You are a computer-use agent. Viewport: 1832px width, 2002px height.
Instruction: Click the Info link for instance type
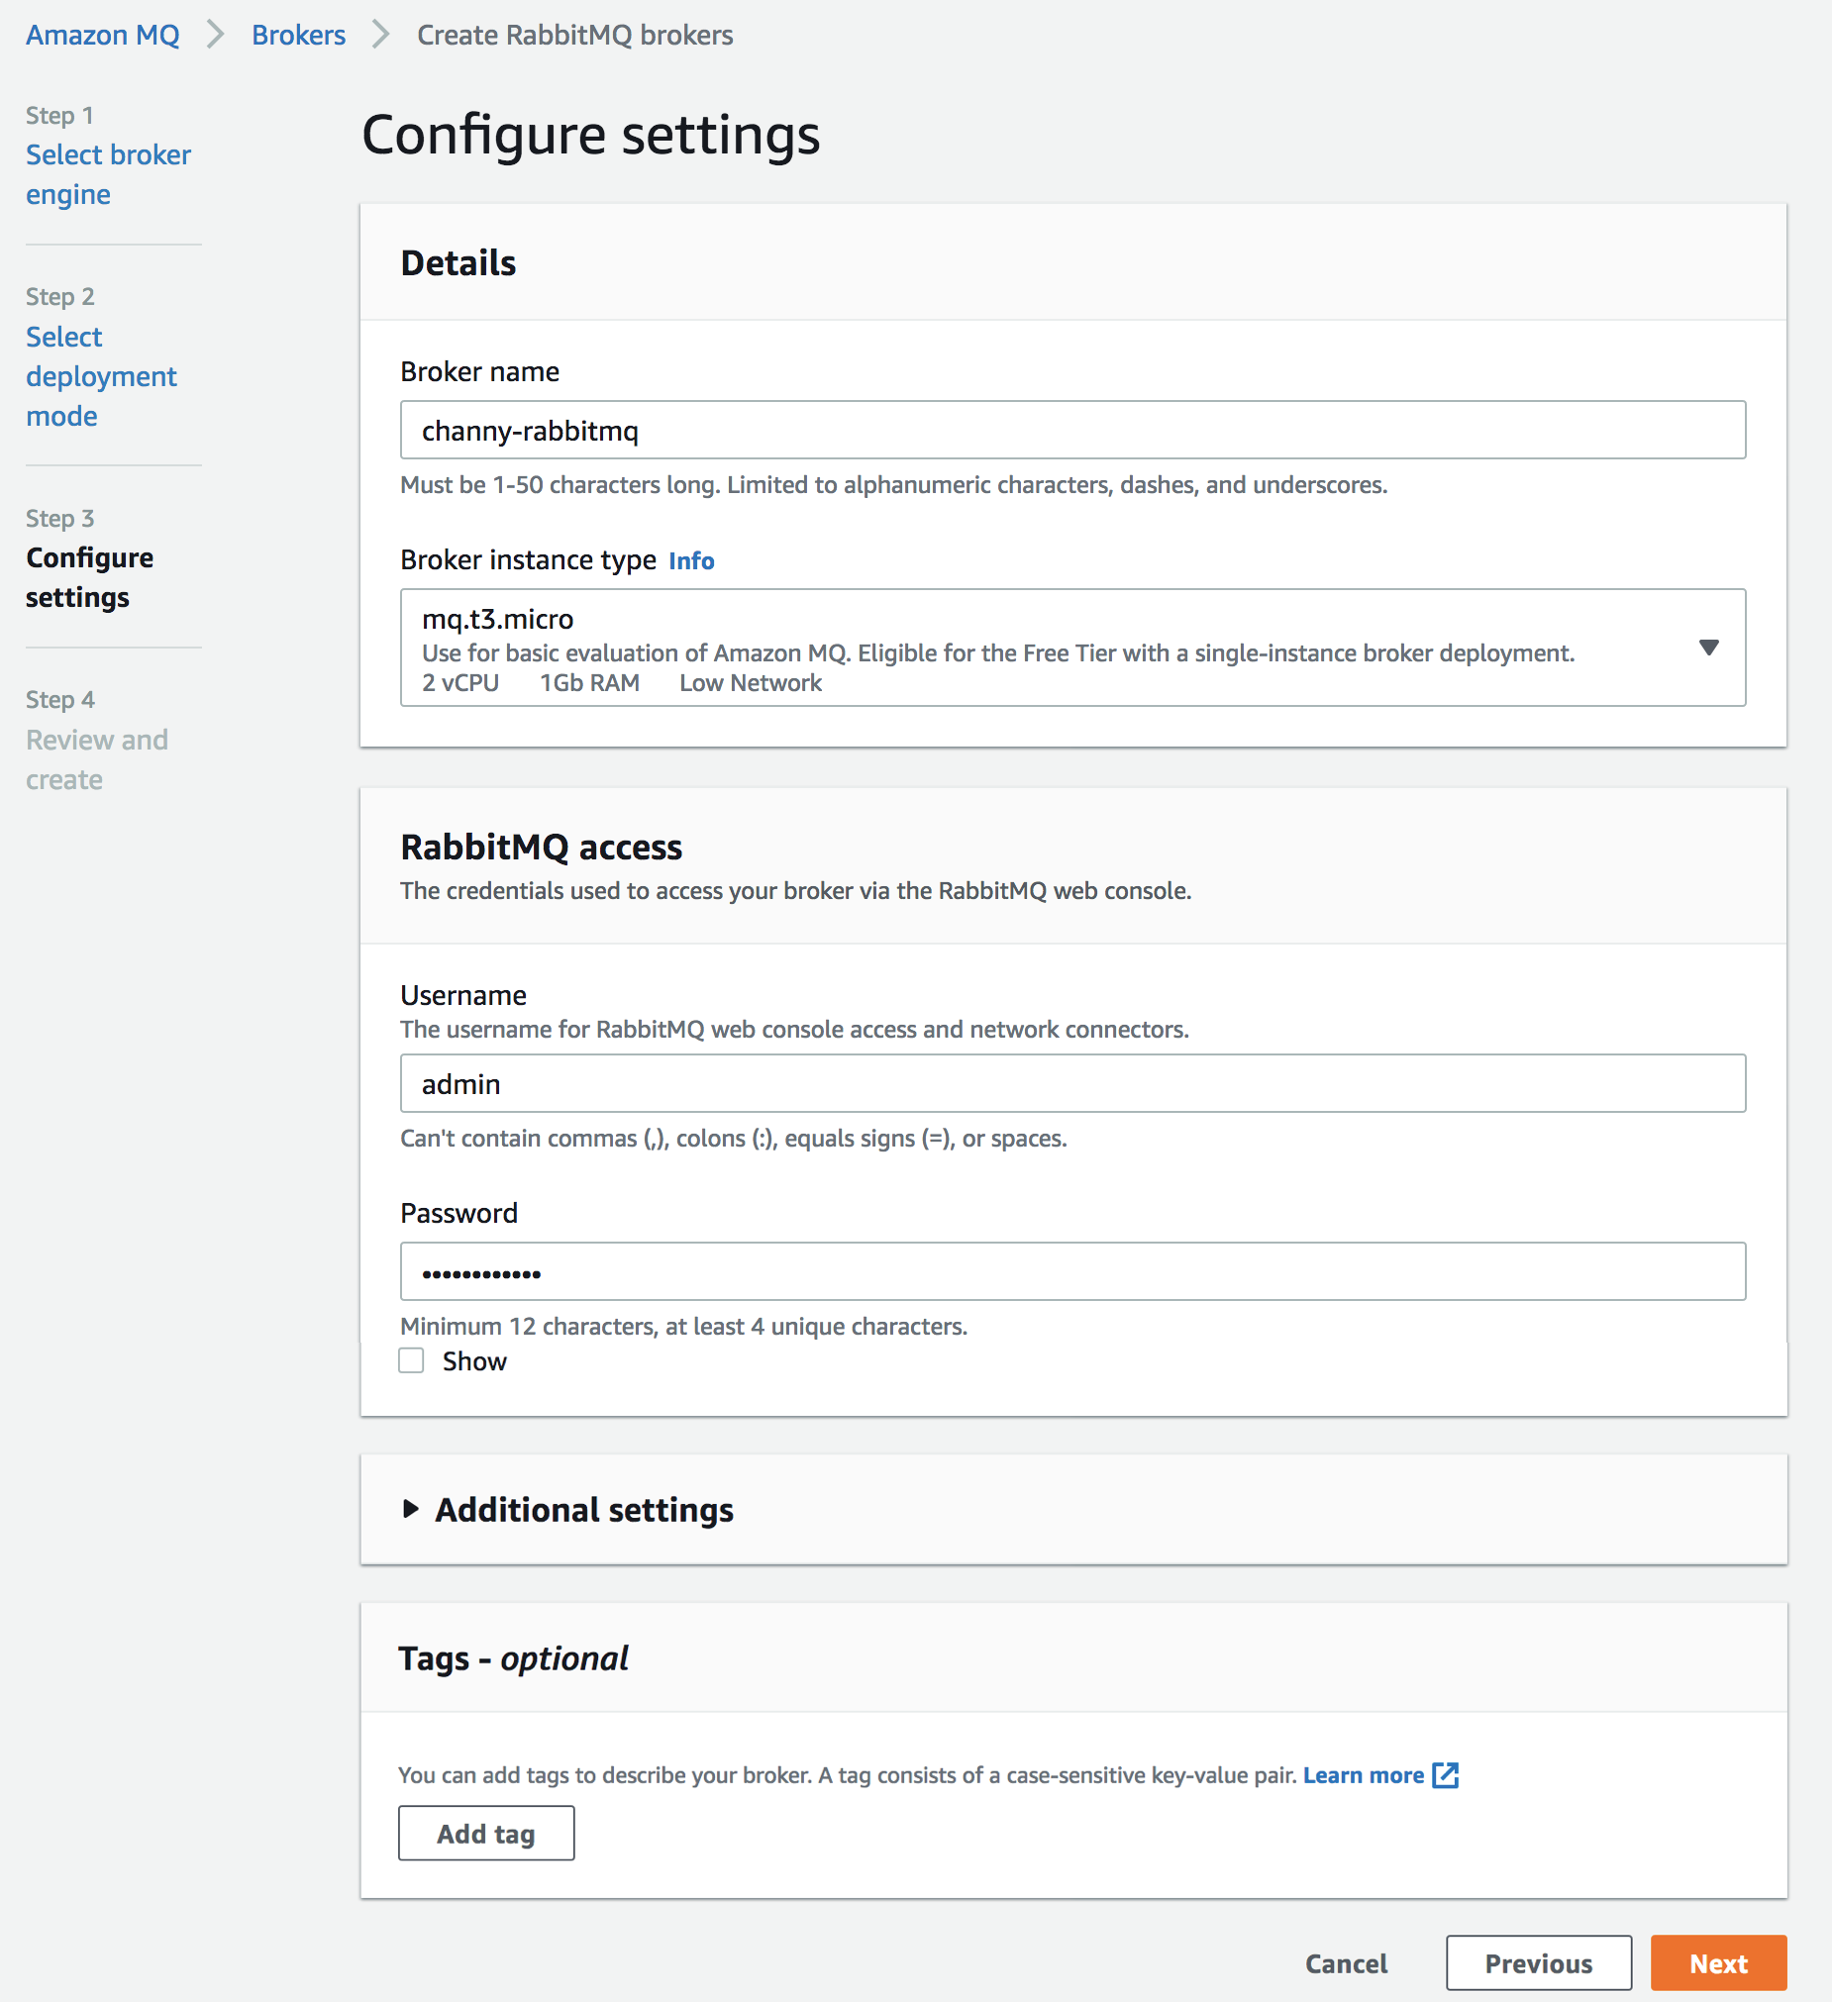(691, 561)
